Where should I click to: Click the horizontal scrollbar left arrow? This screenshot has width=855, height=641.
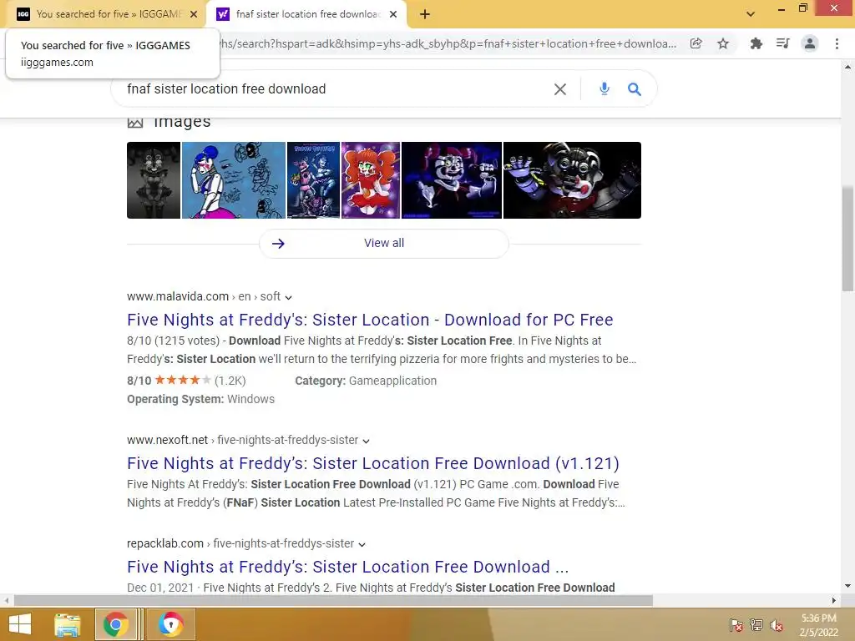7,601
